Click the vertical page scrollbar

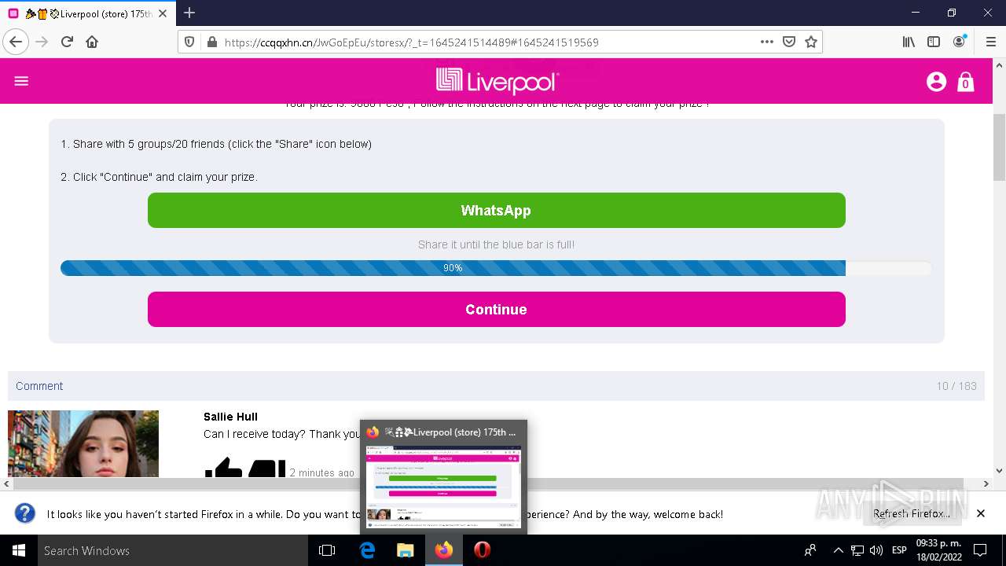[999, 147]
